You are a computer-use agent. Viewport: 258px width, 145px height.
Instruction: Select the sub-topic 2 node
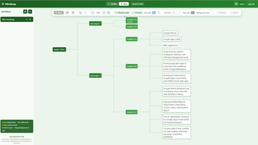click(95, 75)
